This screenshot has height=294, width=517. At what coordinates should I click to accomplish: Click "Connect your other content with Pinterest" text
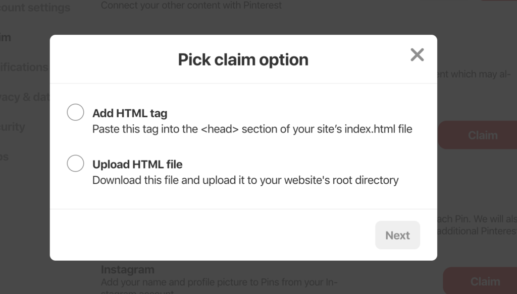(x=191, y=6)
